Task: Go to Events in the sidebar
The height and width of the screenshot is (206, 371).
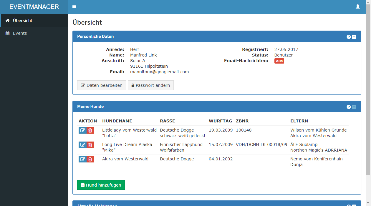Action: [20, 33]
